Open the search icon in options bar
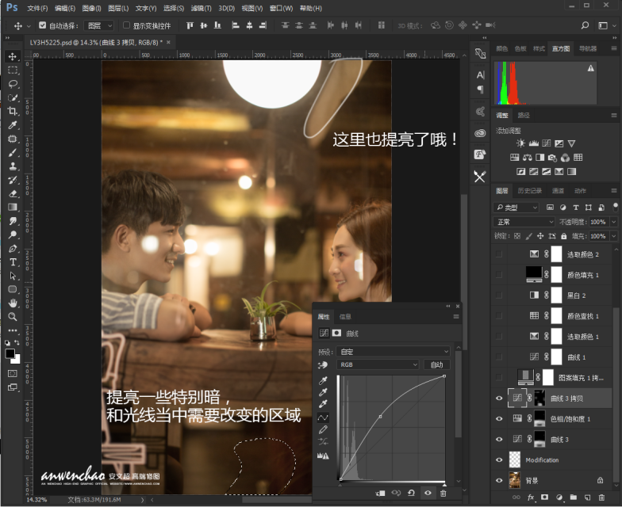 click(585, 25)
